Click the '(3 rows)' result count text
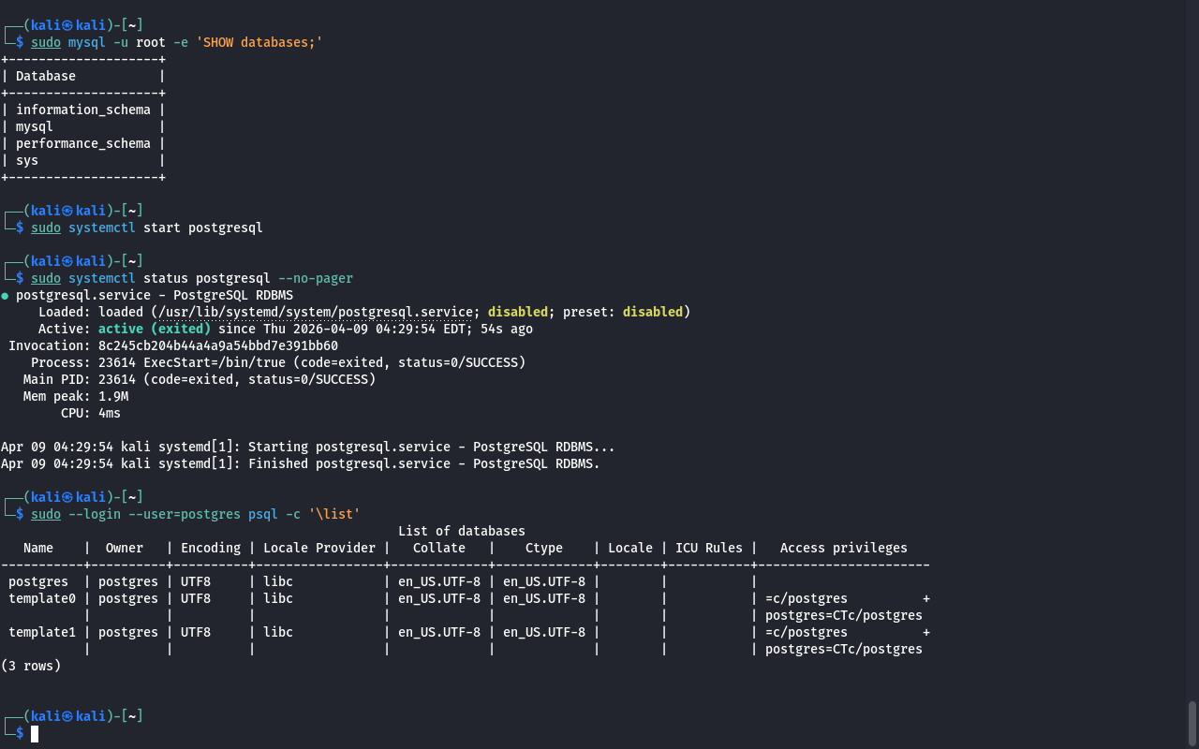The image size is (1199, 749). pyautogui.click(x=31, y=666)
